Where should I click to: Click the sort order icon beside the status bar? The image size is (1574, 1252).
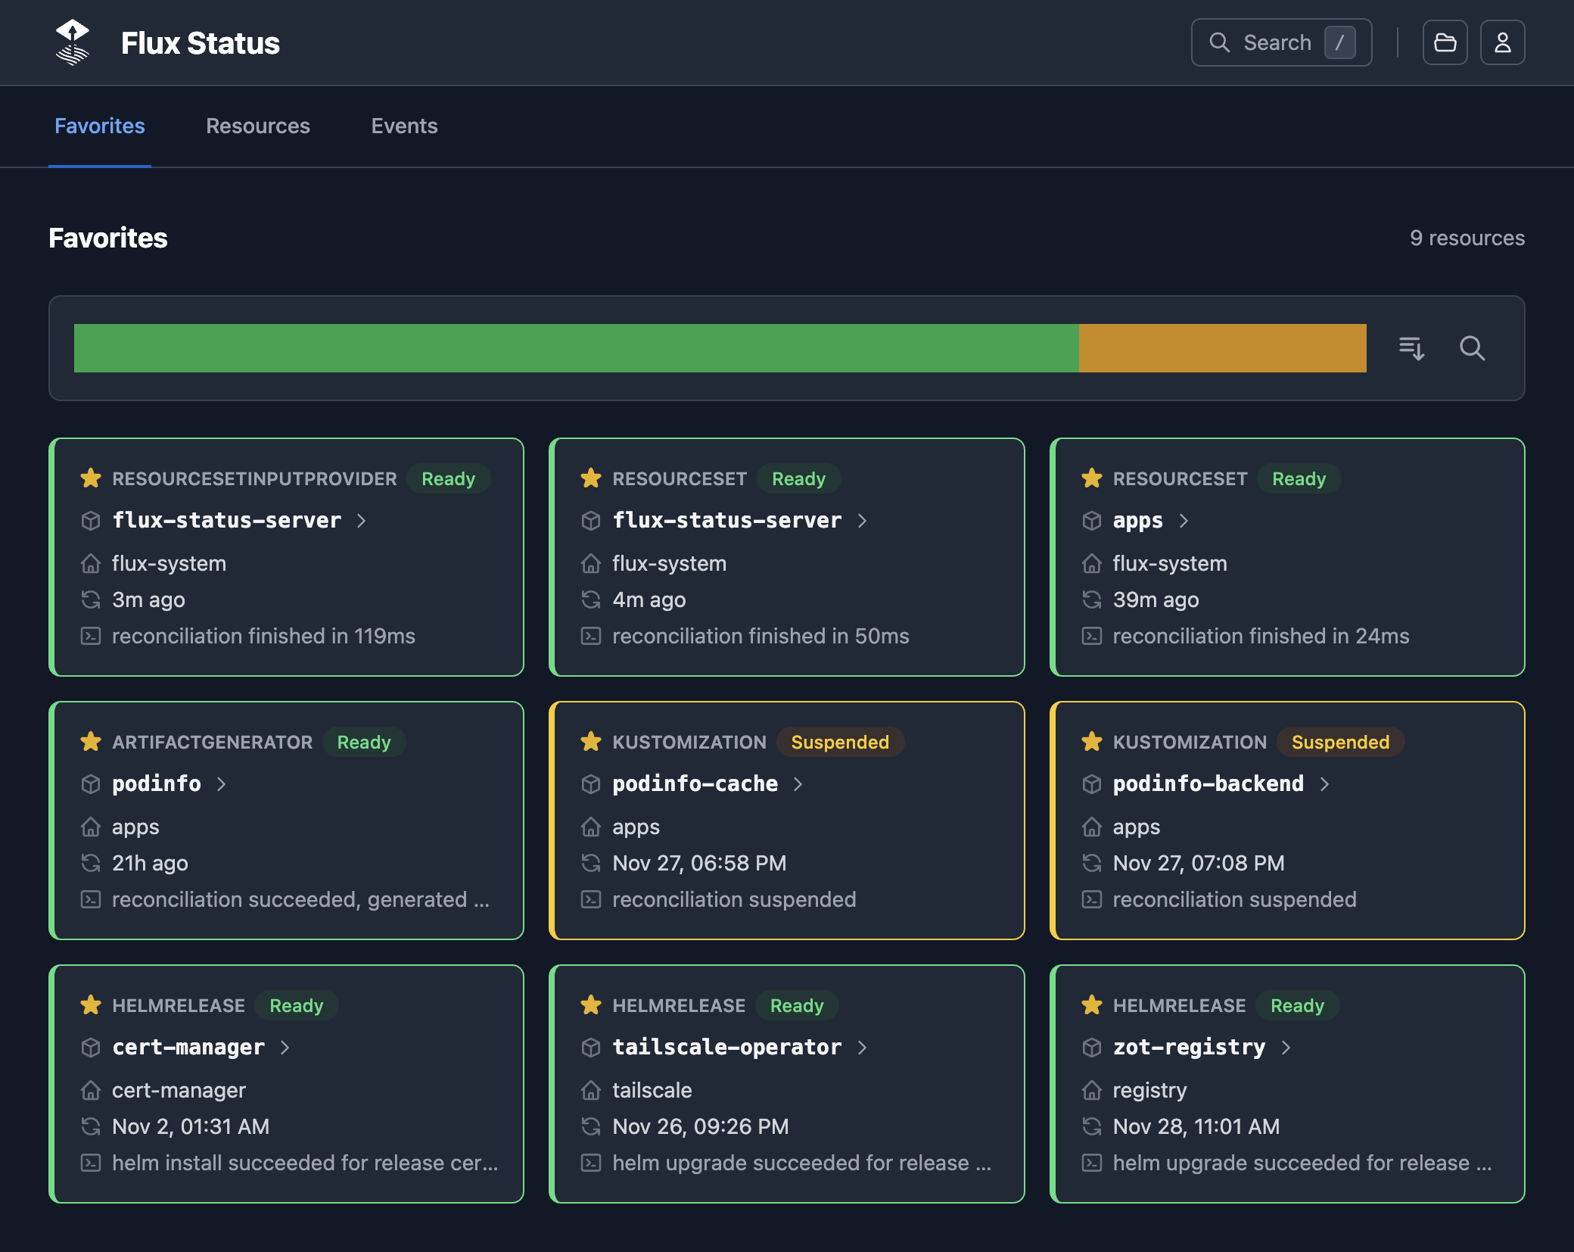tap(1411, 348)
